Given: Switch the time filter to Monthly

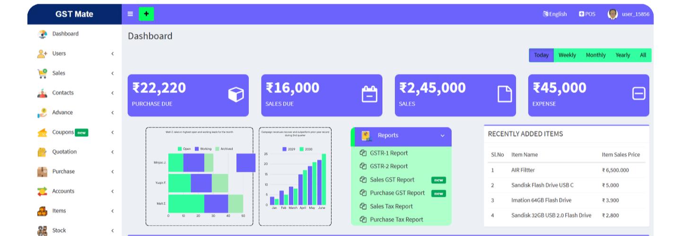Looking at the screenshot, I should click(595, 55).
